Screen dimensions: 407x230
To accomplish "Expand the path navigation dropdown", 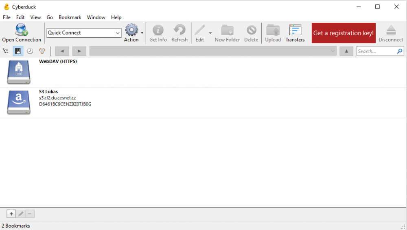I will click(333, 51).
